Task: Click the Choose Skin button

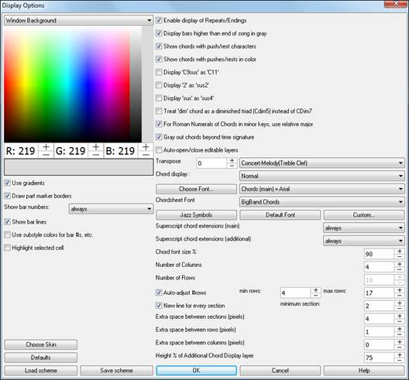Action: pos(41,344)
